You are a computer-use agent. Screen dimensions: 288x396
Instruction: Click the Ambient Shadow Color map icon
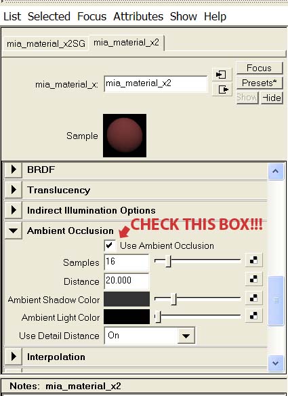(x=253, y=298)
